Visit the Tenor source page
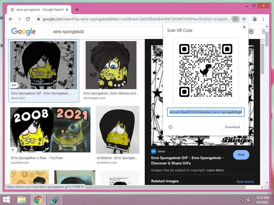The height and width of the screenshot is (205, 274). pyautogui.click(x=241, y=155)
